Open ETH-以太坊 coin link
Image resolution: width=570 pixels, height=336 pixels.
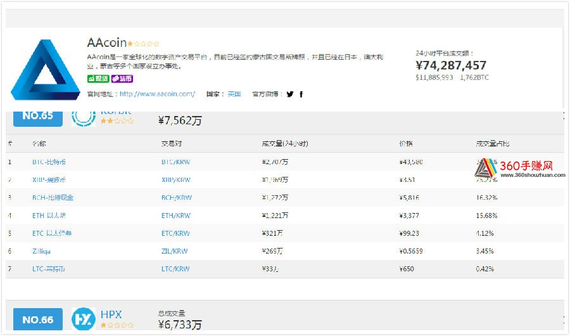click(49, 216)
